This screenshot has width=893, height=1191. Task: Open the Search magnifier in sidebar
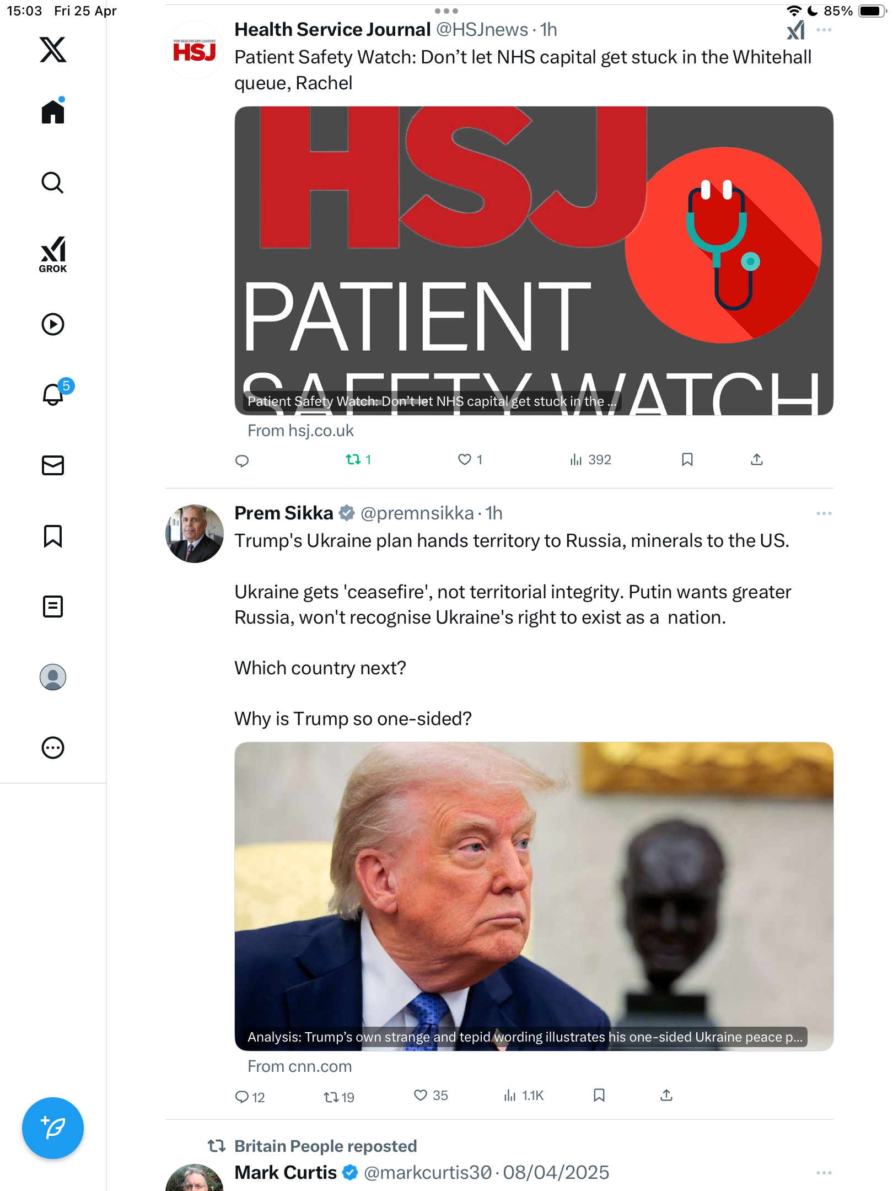[x=53, y=183]
